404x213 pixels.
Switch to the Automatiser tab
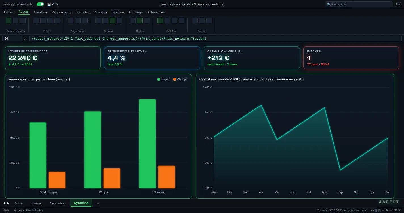pyautogui.click(x=156, y=12)
